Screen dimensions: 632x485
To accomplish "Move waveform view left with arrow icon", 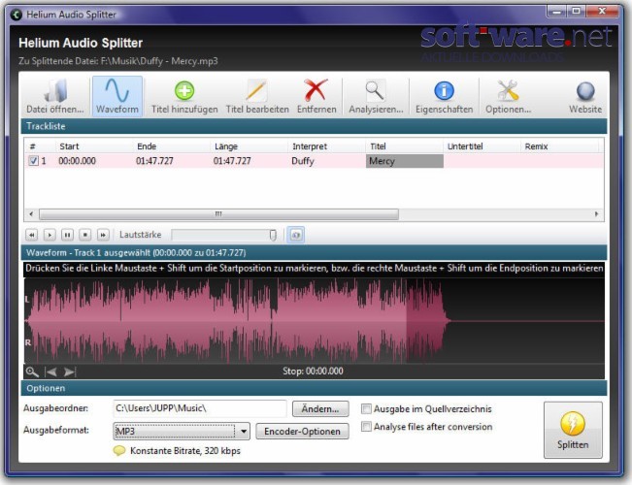I will [50, 372].
